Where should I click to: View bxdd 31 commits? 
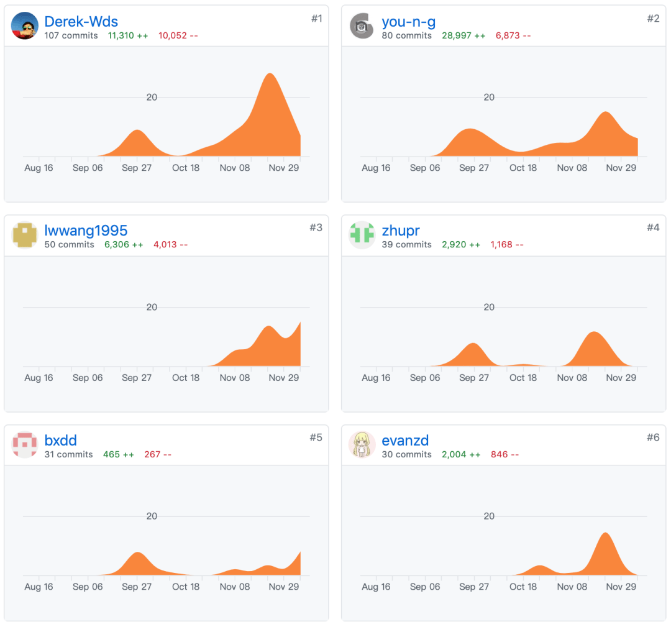tap(68, 454)
